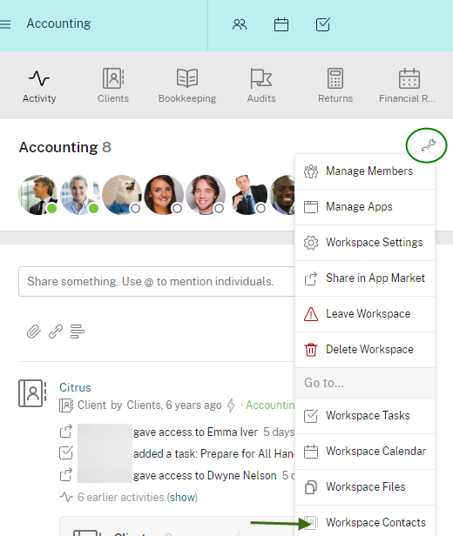Open the tasks checkmark icon in header
Viewport: 453px width, 536px height.
322,24
